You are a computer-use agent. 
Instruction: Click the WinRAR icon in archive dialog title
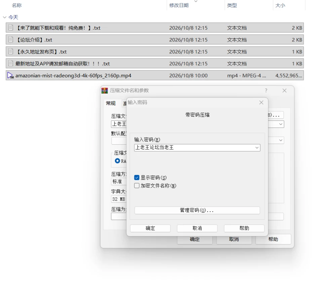point(104,91)
